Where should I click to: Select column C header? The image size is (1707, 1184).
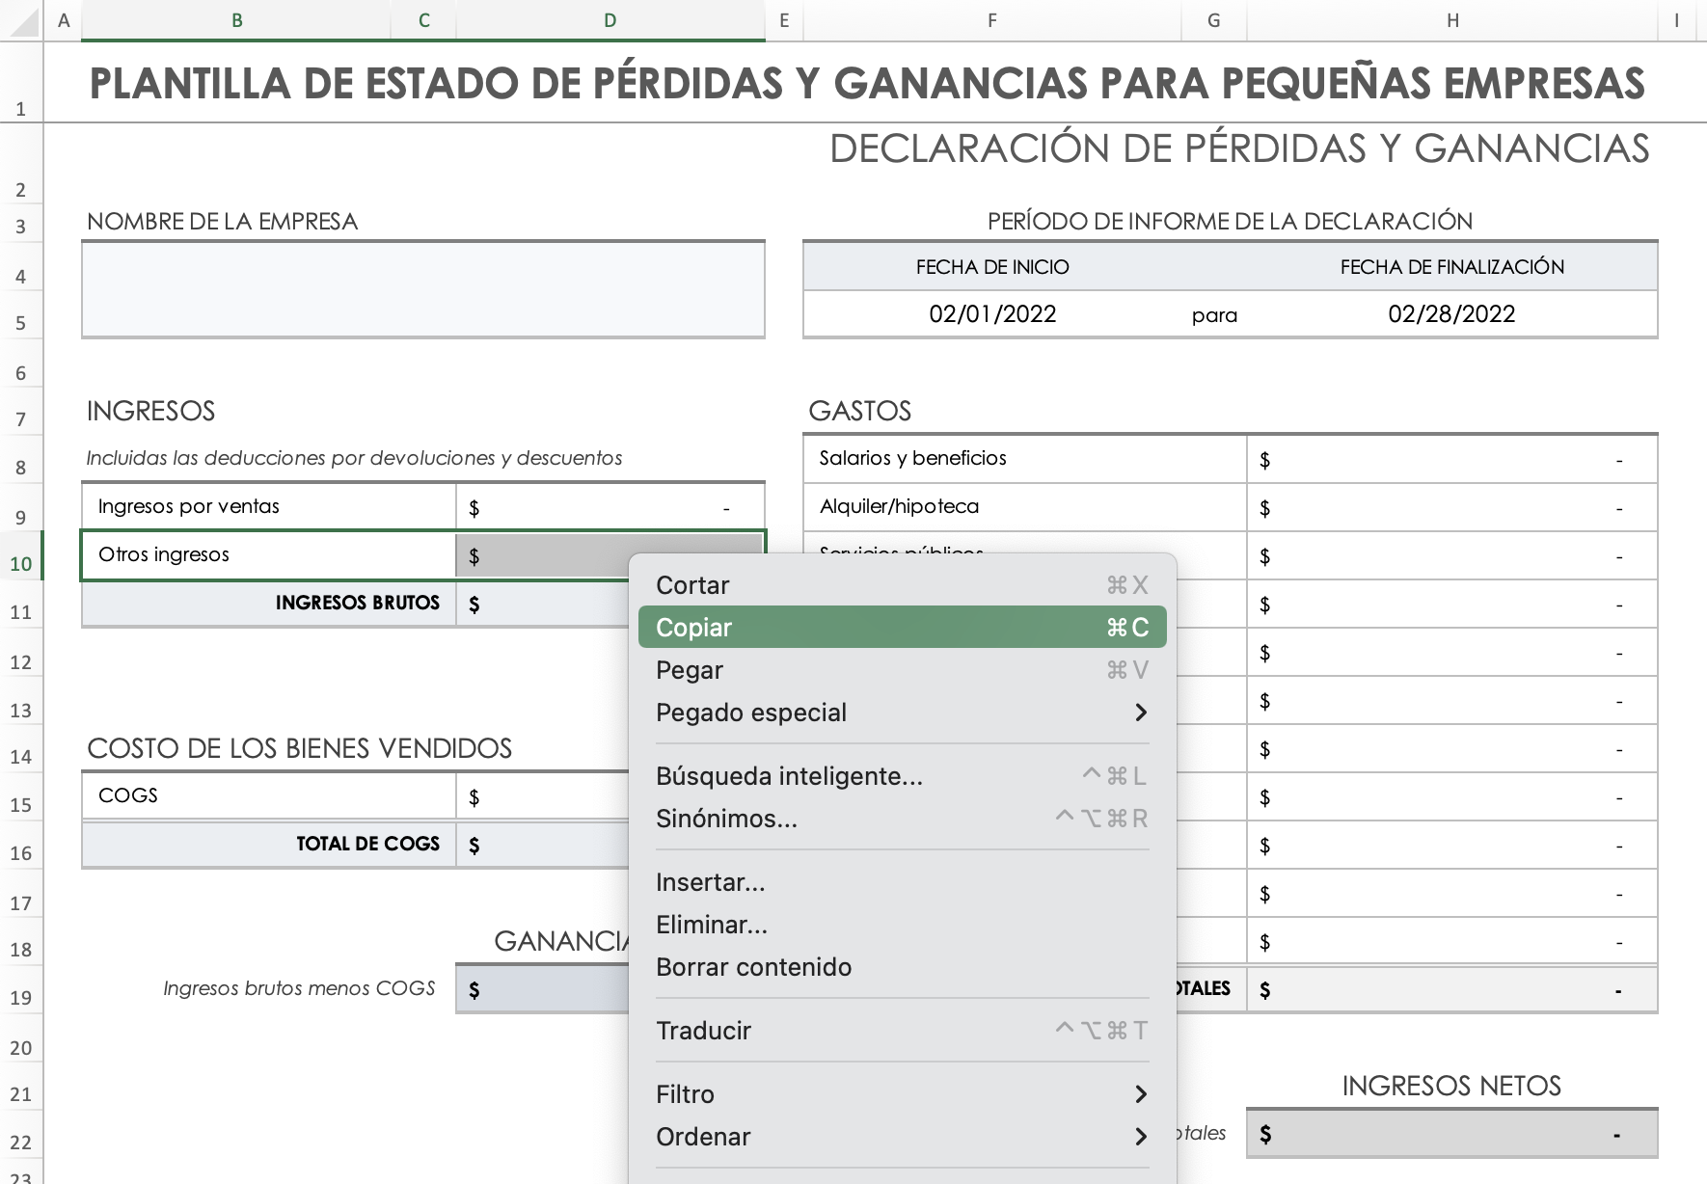pos(423,20)
